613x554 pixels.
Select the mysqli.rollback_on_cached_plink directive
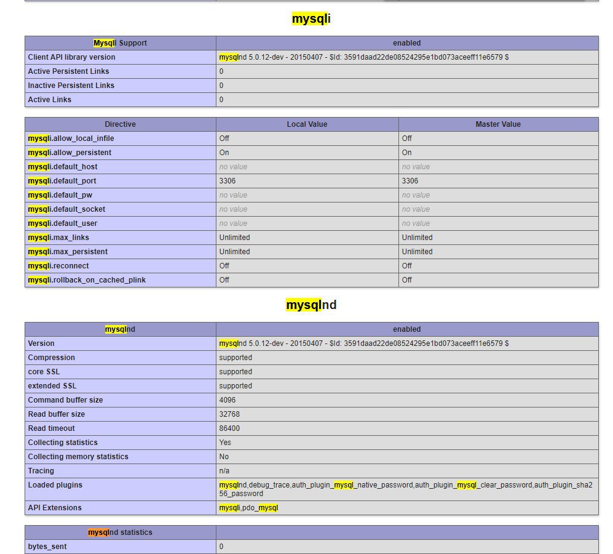click(87, 279)
